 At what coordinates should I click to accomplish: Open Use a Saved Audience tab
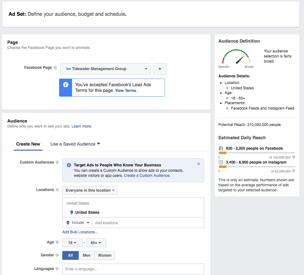[x=75, y=144]
